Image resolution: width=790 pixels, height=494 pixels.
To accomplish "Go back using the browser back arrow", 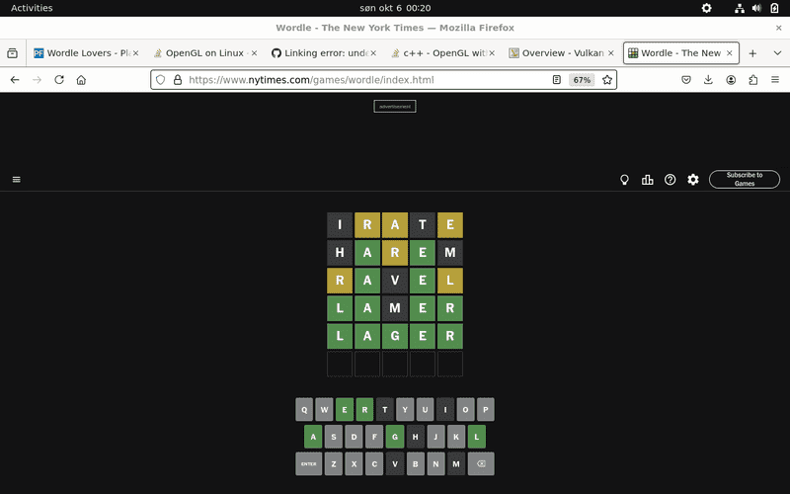I will click(15, 80).
